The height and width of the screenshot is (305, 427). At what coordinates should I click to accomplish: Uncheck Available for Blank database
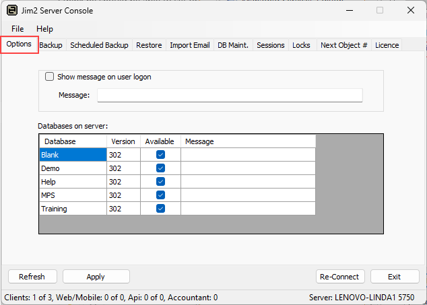point(161,155)
